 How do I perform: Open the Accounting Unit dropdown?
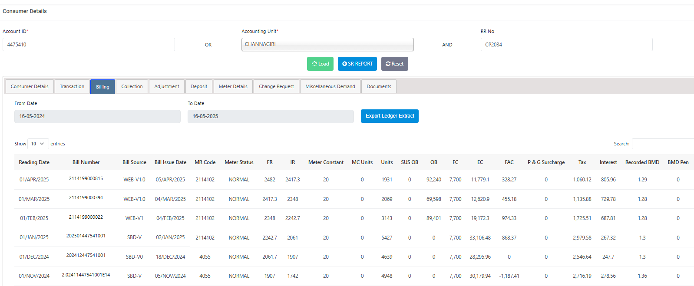[x=327, y=44]
